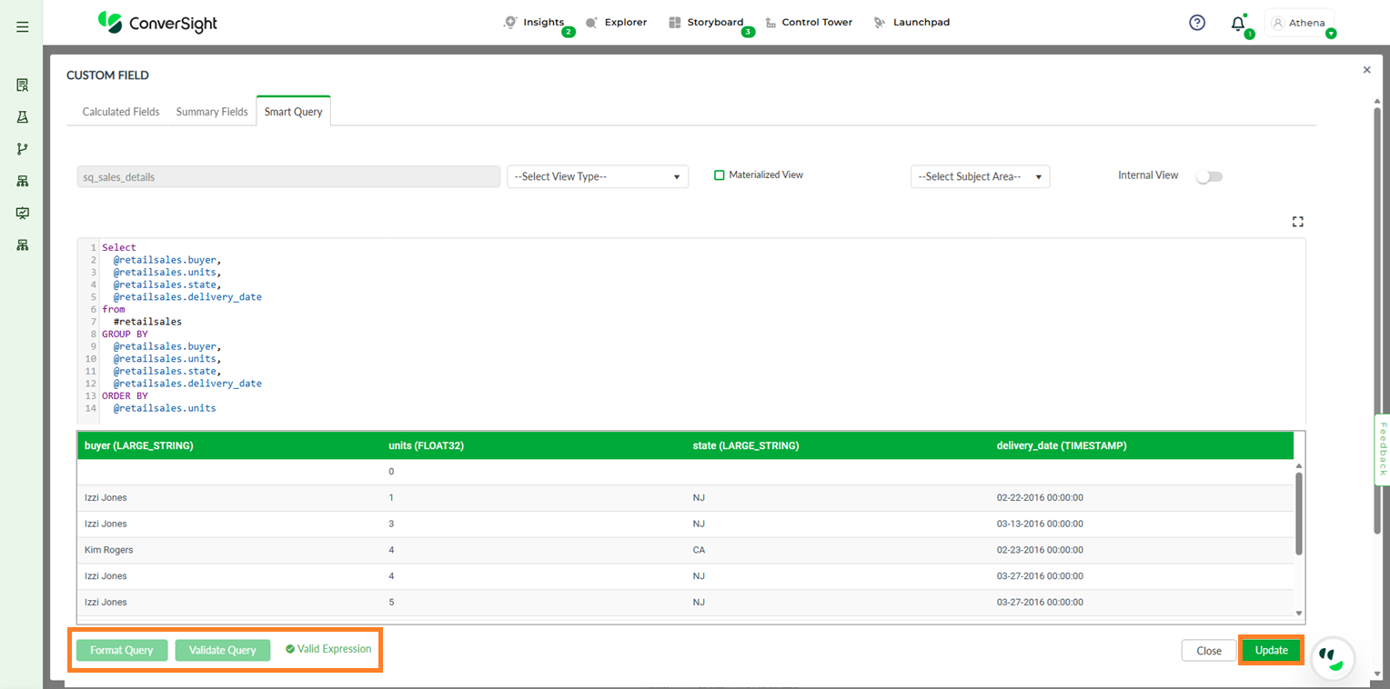Open Launchpad in top navigation
This screenshot has width=1390, height=689.
pyautogui.click(x=922, y=22)
